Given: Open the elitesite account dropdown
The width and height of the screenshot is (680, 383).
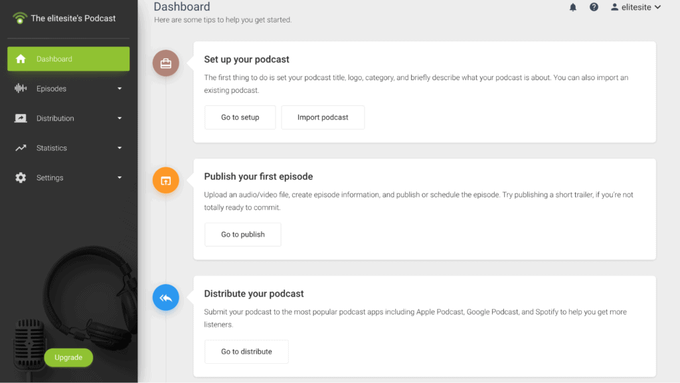Looking at the screenshot, I should pyautogui.click(x=636, y=8).
